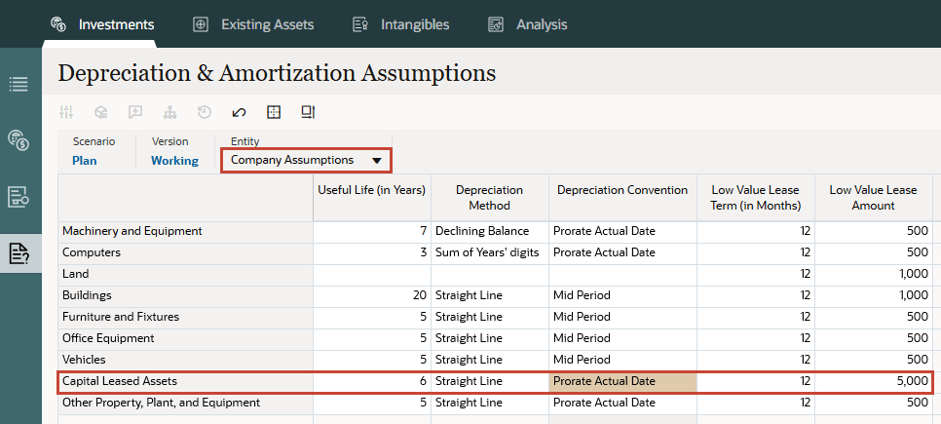Click the adjust sliders toolbar icon
The image size is (941, 424).
click(x=66, y=112)
